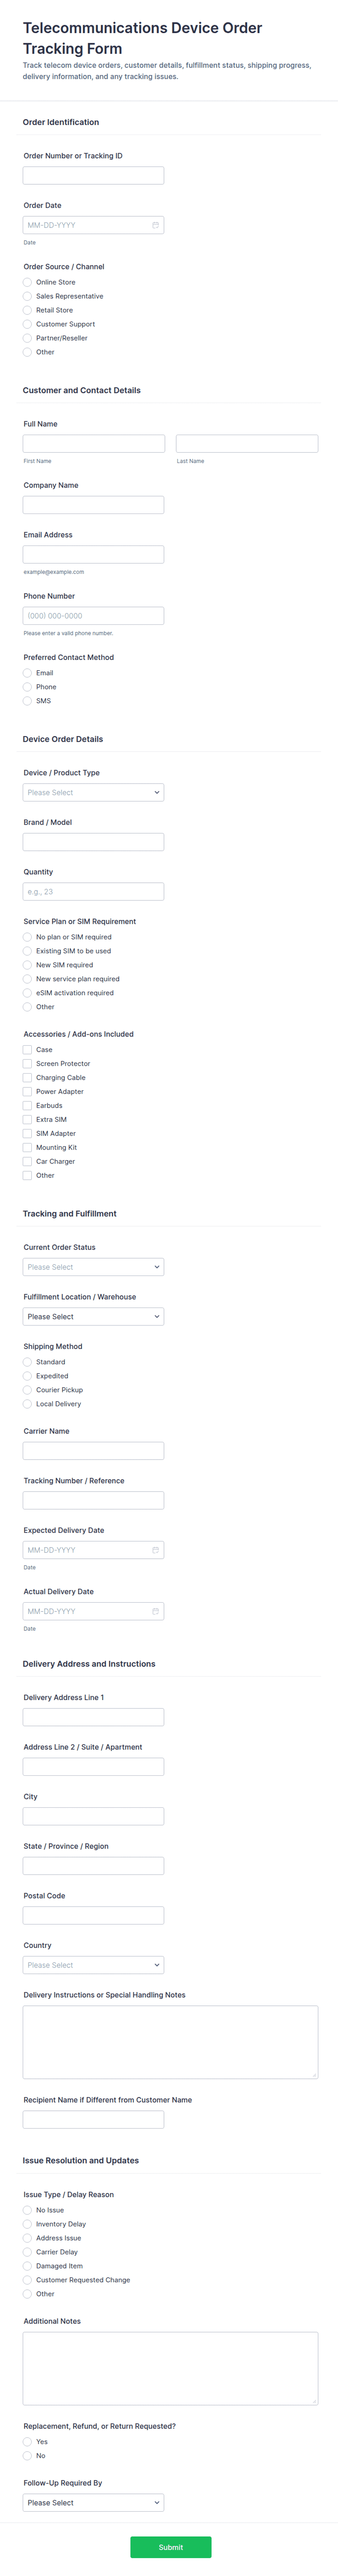Tick the Screen Protector accessory checkbox
The image size is (338, 2576).
tap(28, 1064)
